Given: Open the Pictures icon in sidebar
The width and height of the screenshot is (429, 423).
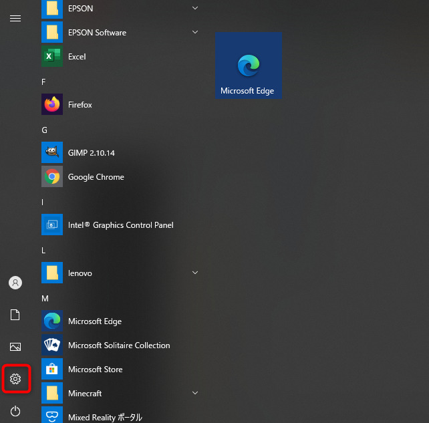Looking at the screenshot, I should [15, 347].
